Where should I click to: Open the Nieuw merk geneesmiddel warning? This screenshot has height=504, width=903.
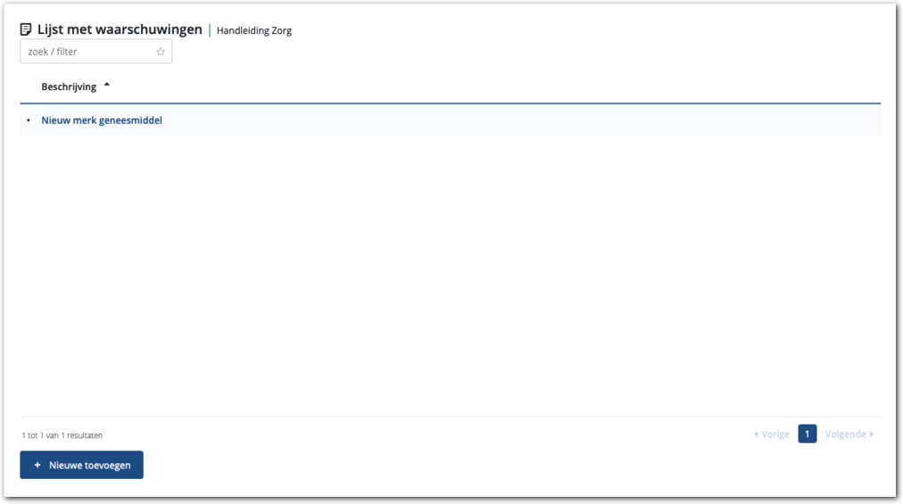point(102,120)
